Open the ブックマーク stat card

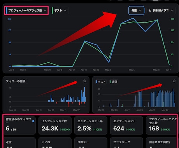coord(126,143)
